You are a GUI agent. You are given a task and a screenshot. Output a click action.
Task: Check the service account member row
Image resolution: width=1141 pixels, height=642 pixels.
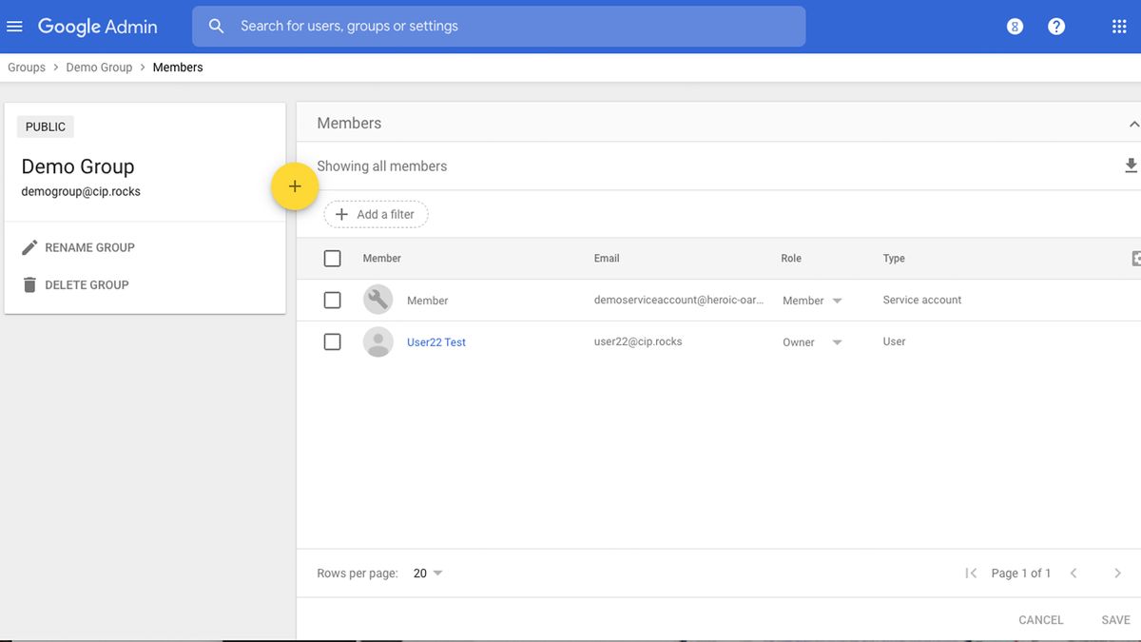(x=332, y=300)
